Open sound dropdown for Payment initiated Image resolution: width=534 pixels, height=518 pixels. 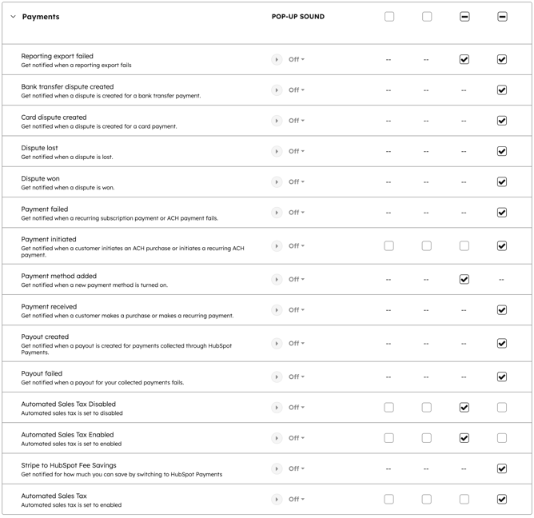pyautogui.click(x=297, y=246)
